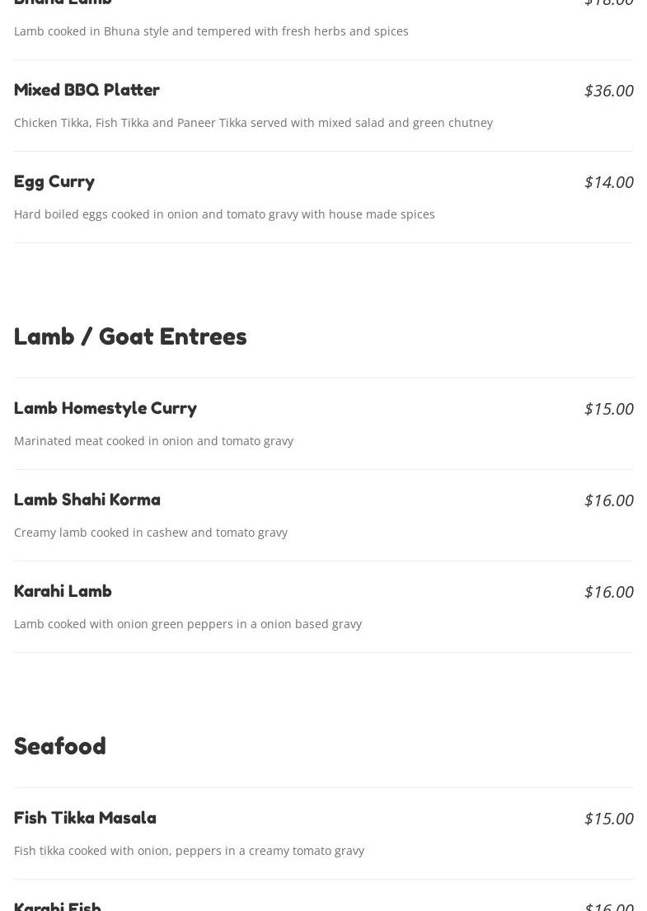Click the Seafood section heading
This screenshot has width=647, height=911.
tap(60, 746)
